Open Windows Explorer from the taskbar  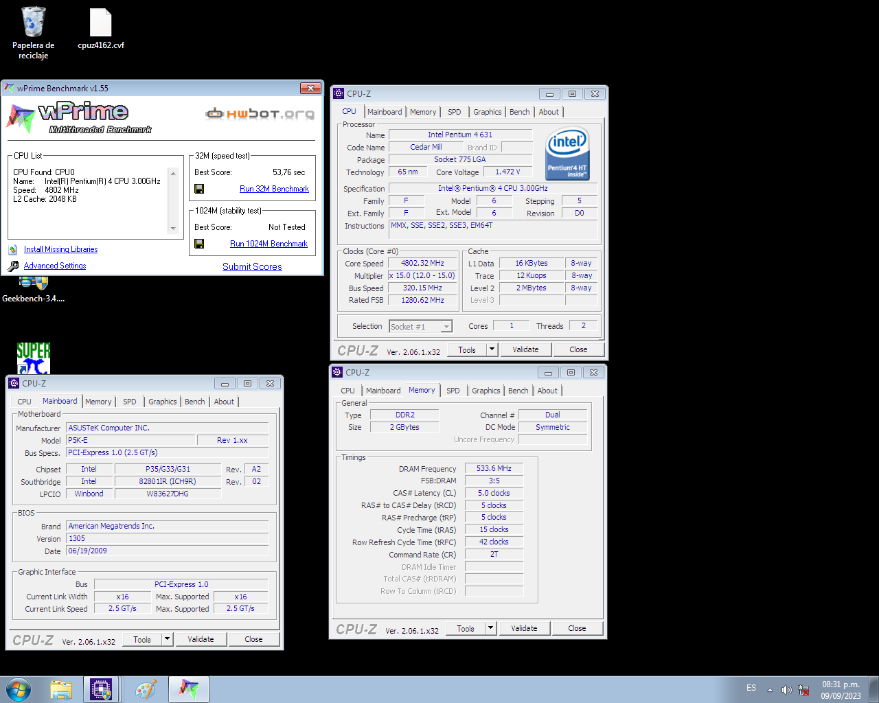coord(61,689)
